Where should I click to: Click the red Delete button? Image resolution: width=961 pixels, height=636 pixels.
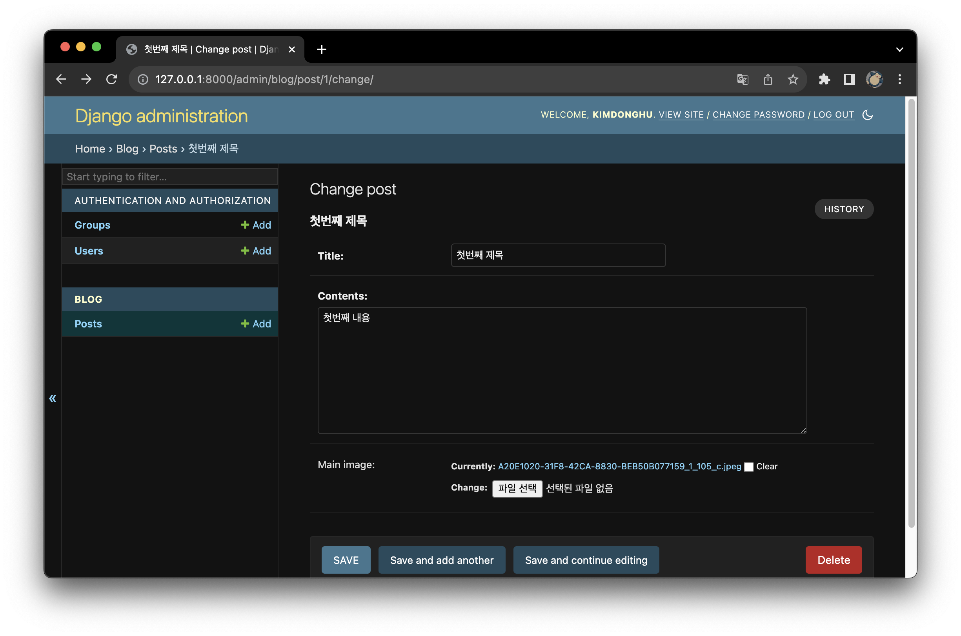tap(833, 560)
